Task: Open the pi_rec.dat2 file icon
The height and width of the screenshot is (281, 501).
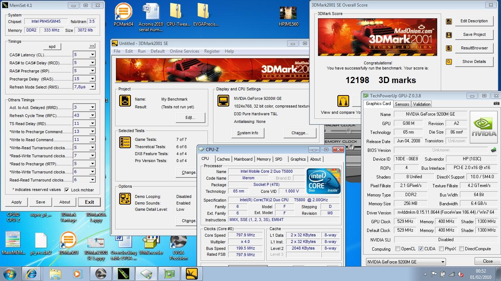Action: coord(41,243)
